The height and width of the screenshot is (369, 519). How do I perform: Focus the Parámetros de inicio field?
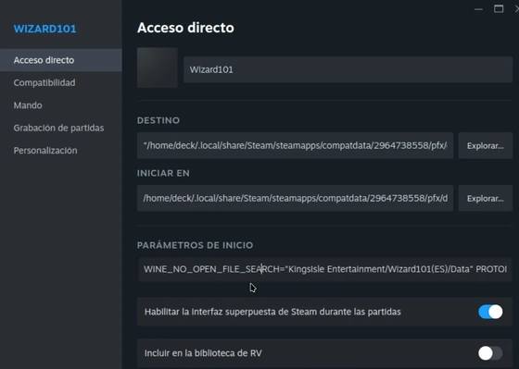pos(324,269)
